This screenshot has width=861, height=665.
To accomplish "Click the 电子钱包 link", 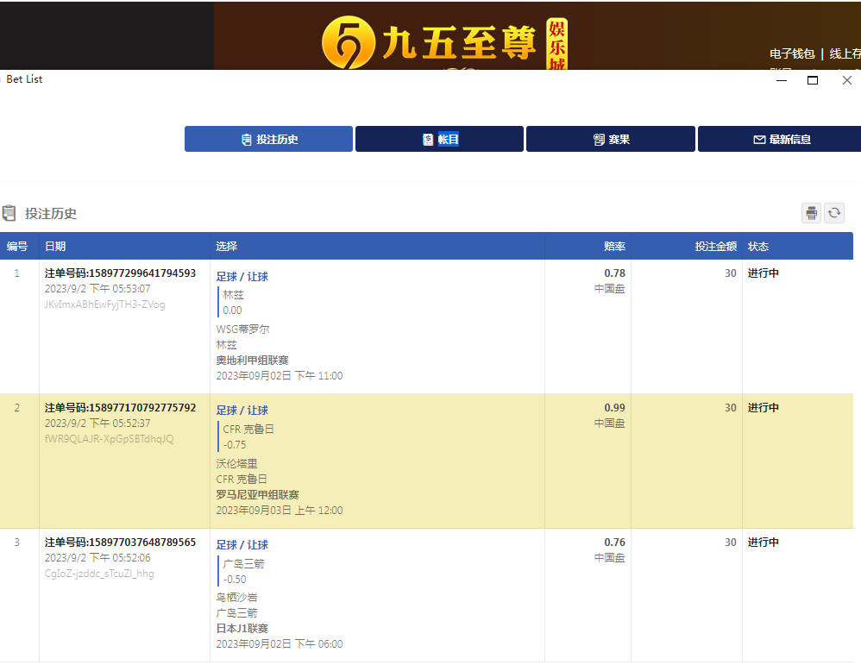I will pyautogui.click(x=792, y=53).
